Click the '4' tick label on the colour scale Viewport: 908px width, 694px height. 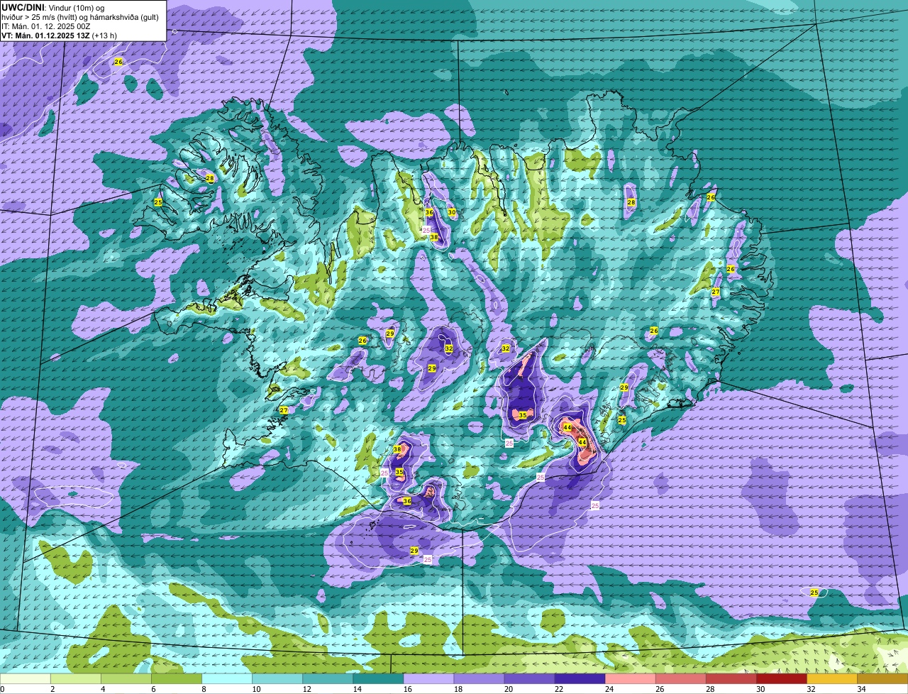pos(102,689)
